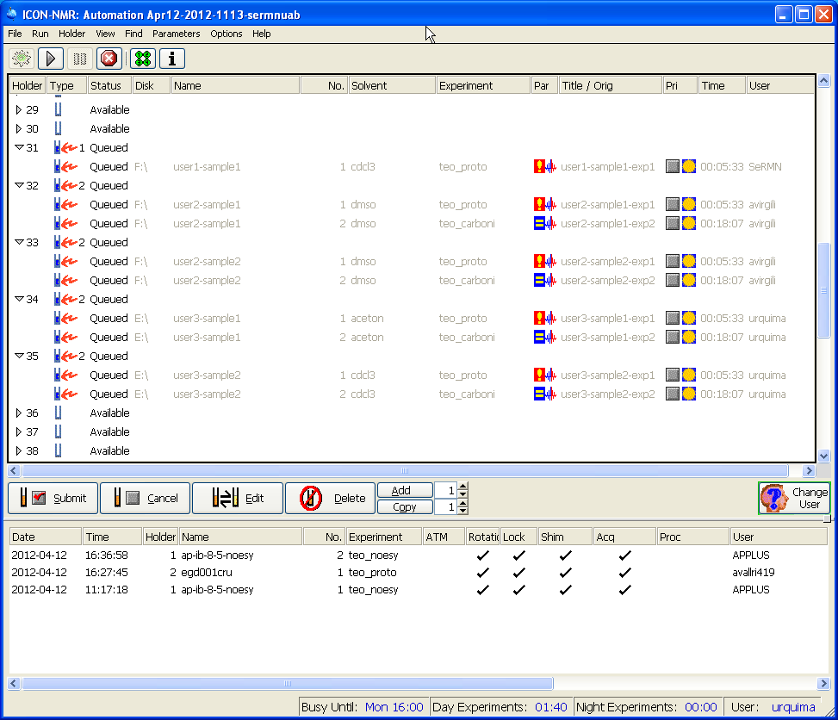Toggle gray priority box for user3-sample2-exp2

[x=673, y=394]
